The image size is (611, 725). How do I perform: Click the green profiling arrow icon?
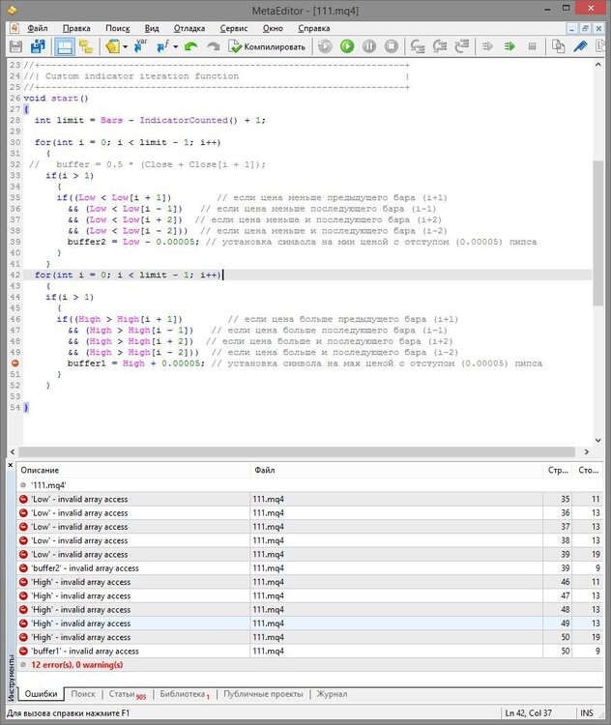tap(509, 46)
